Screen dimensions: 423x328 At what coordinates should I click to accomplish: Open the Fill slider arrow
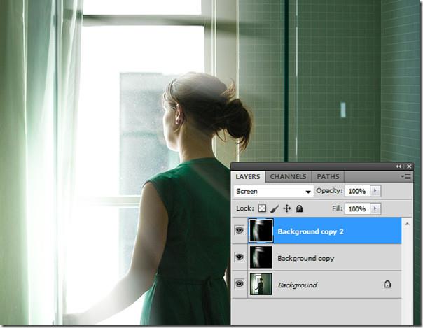tap(375, 208)
